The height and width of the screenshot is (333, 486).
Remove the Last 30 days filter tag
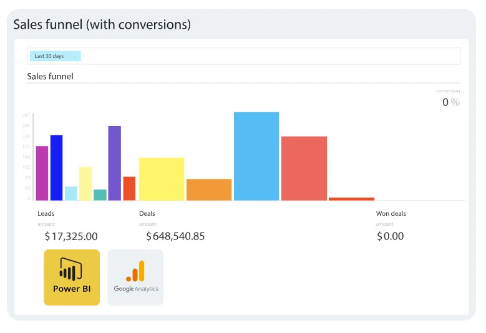75,56
